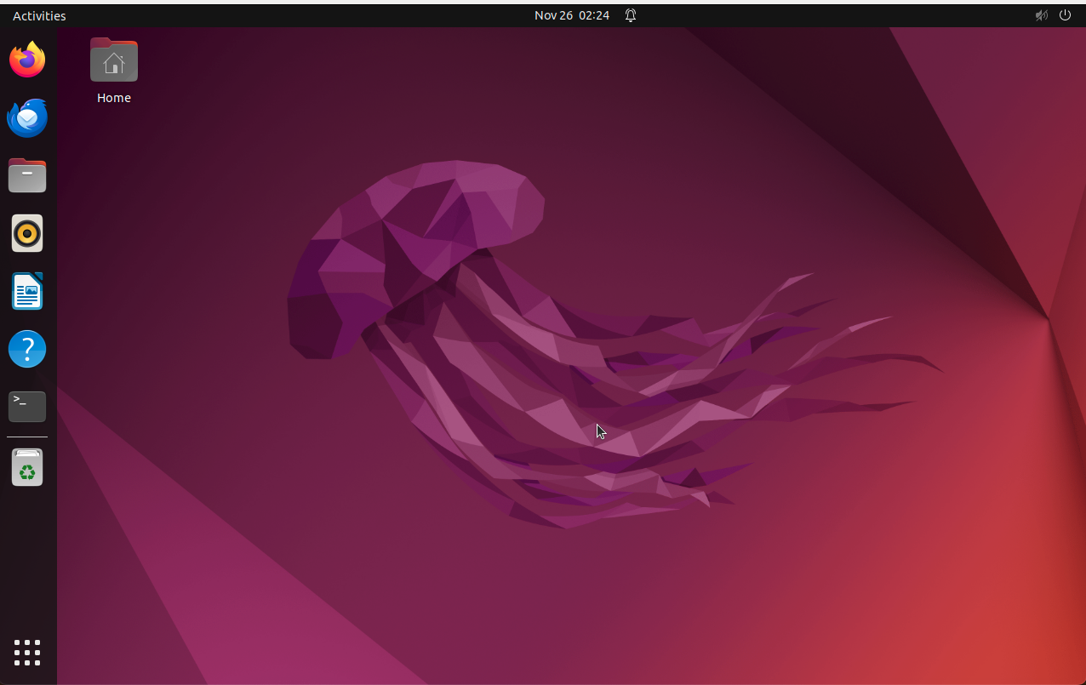
Task: Open the power menu icon
Action: pyautogui.click(x=1065, y=15)
